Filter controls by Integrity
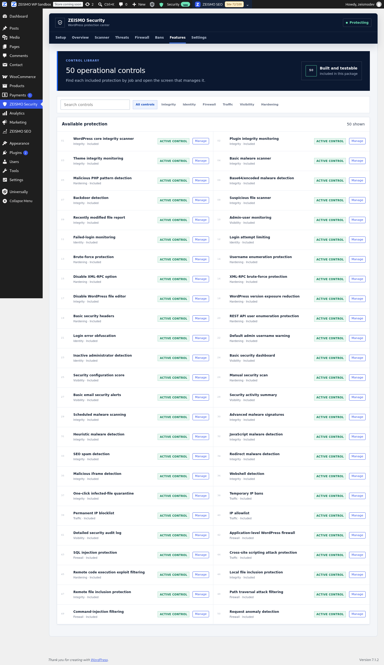Screen dimensions: 384x665 [x=169, y=104]
